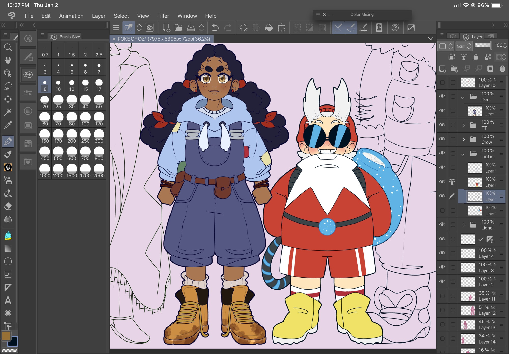
Task: Toggle visibility of the Crow folder
Action: 442,139
